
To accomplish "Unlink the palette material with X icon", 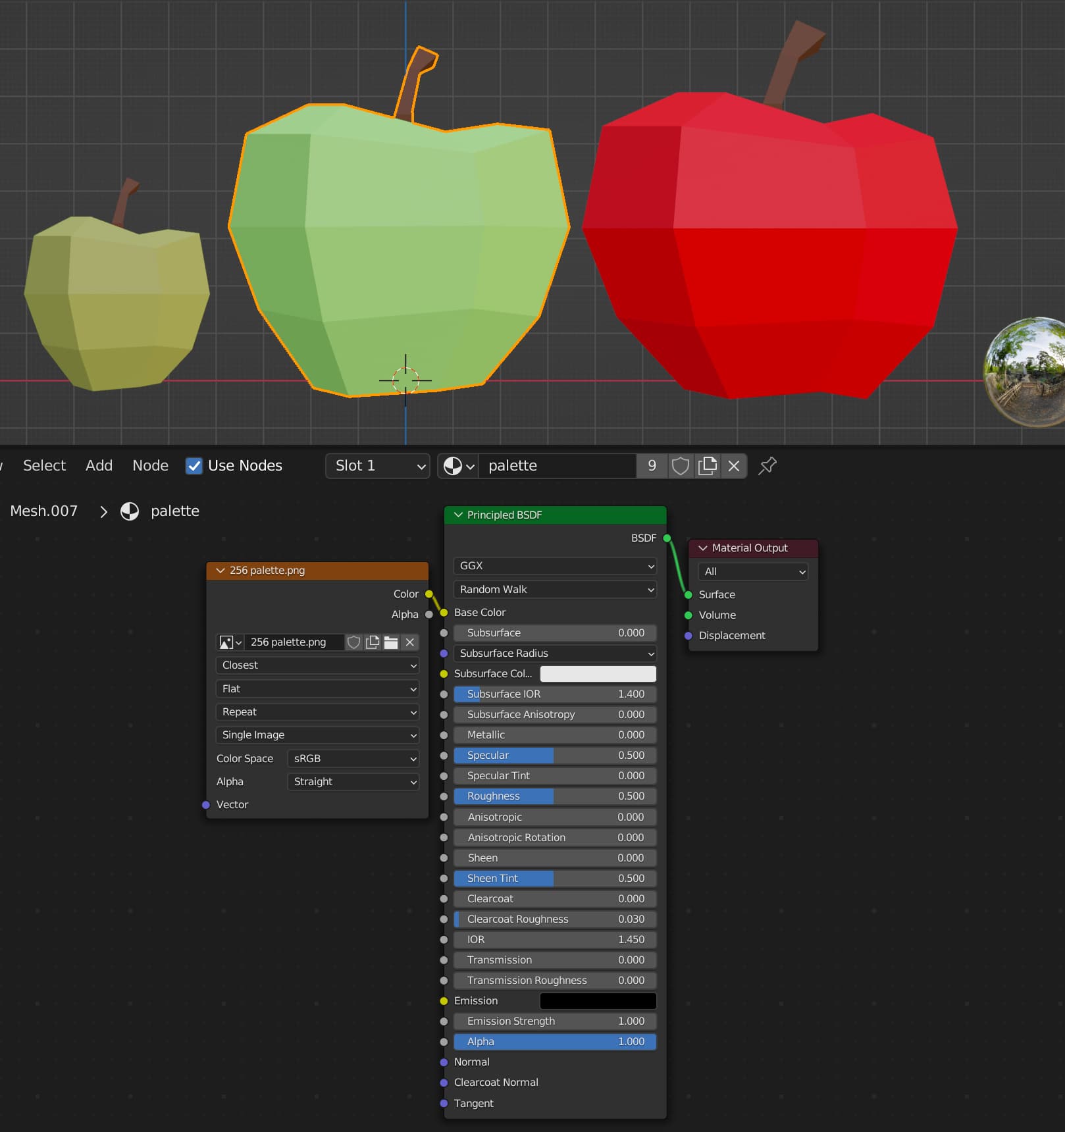I will coord(734,466).
